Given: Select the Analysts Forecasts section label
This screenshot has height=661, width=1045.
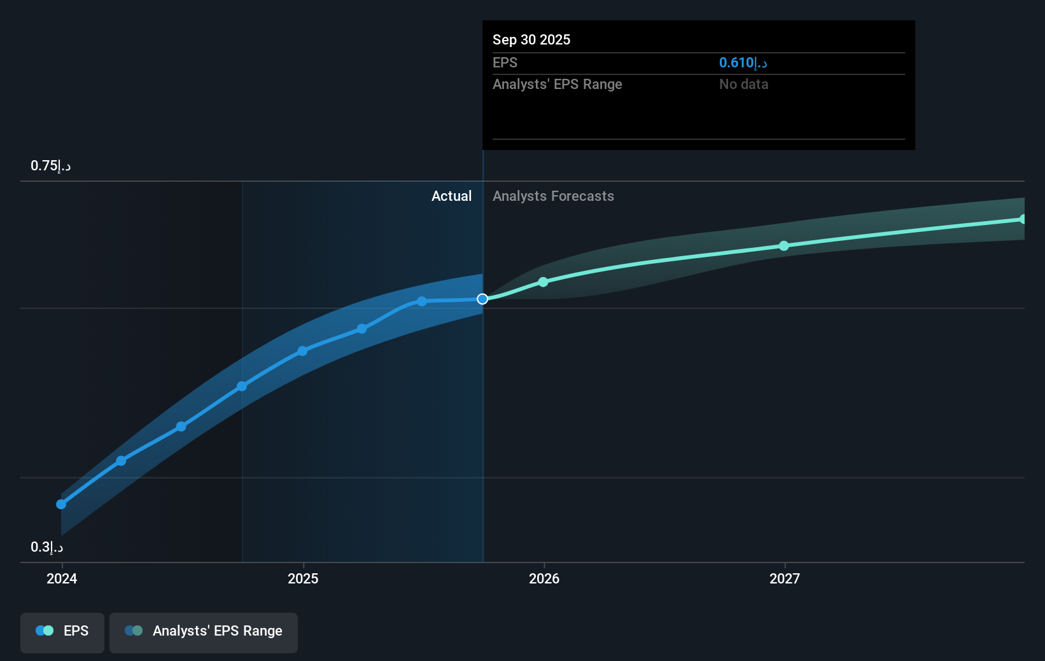Looking at the screenshot, I should [553, 196].
